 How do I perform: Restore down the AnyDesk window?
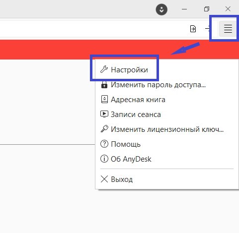point(206,9)
